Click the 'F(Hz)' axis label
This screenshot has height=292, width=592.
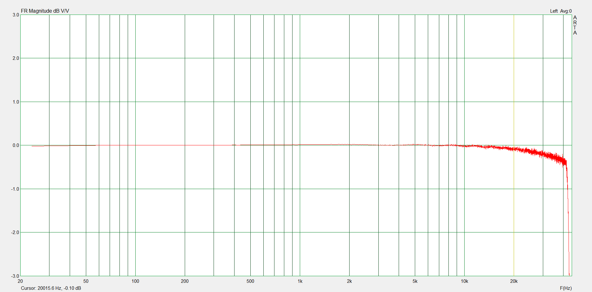(566, 288)
